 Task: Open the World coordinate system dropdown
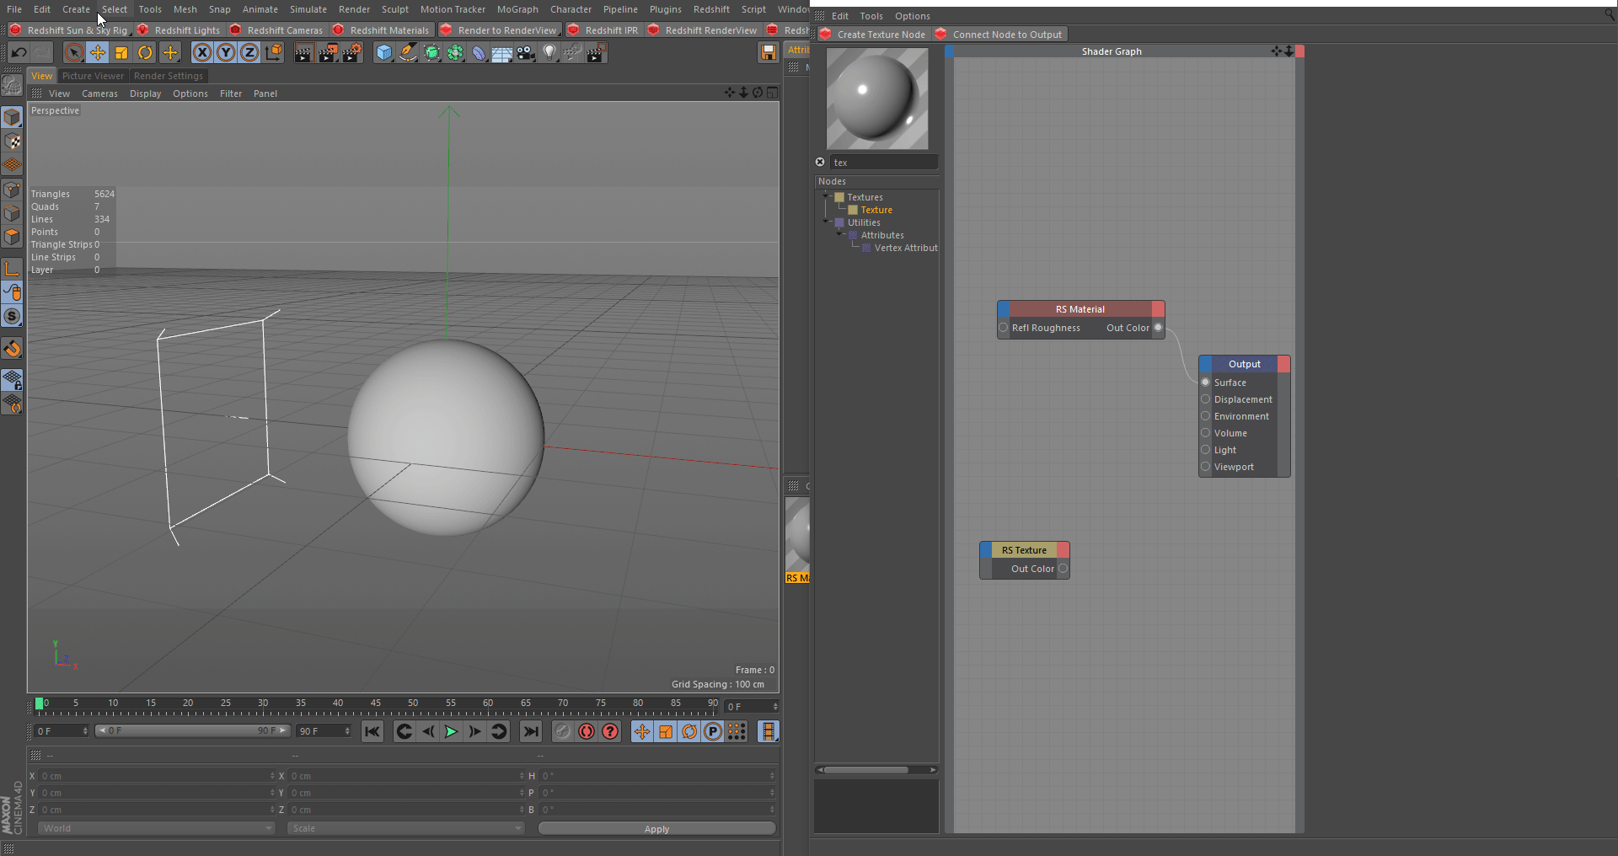pyautogui.click(x=156, y=828)
